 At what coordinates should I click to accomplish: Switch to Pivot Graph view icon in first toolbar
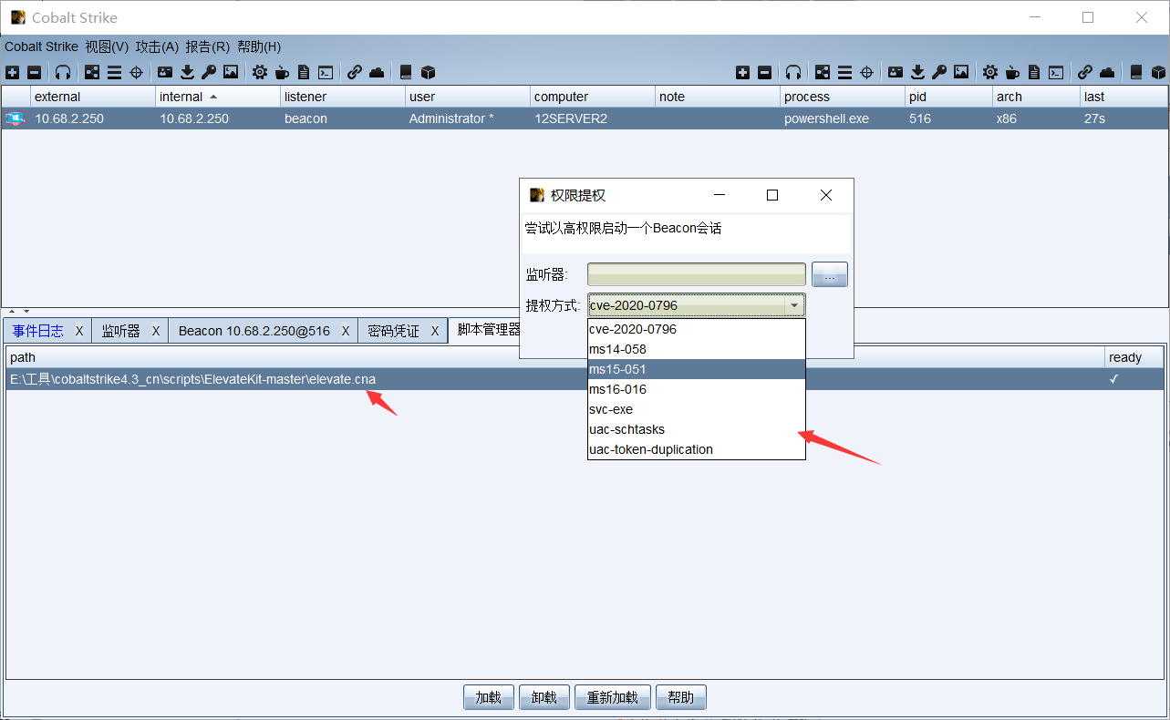92,72
